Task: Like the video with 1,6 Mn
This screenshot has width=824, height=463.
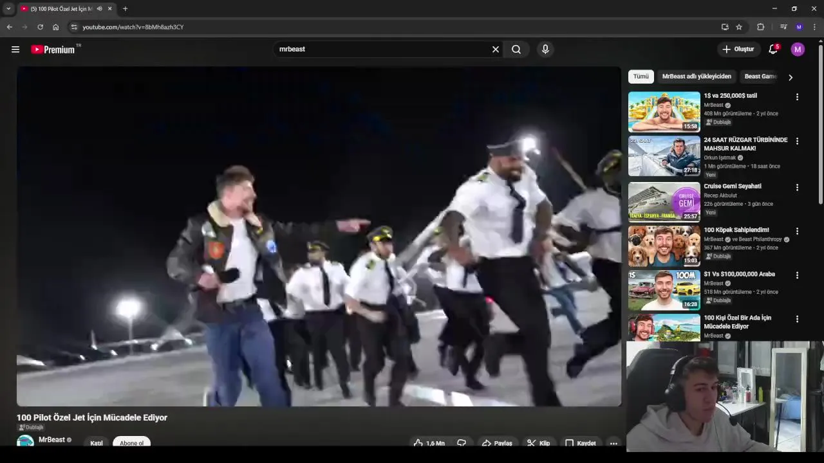Action: pos(429,442)
